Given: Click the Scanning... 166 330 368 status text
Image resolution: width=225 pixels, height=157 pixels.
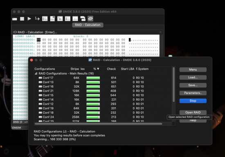Looking at the screenshot, I should (55, 139).
